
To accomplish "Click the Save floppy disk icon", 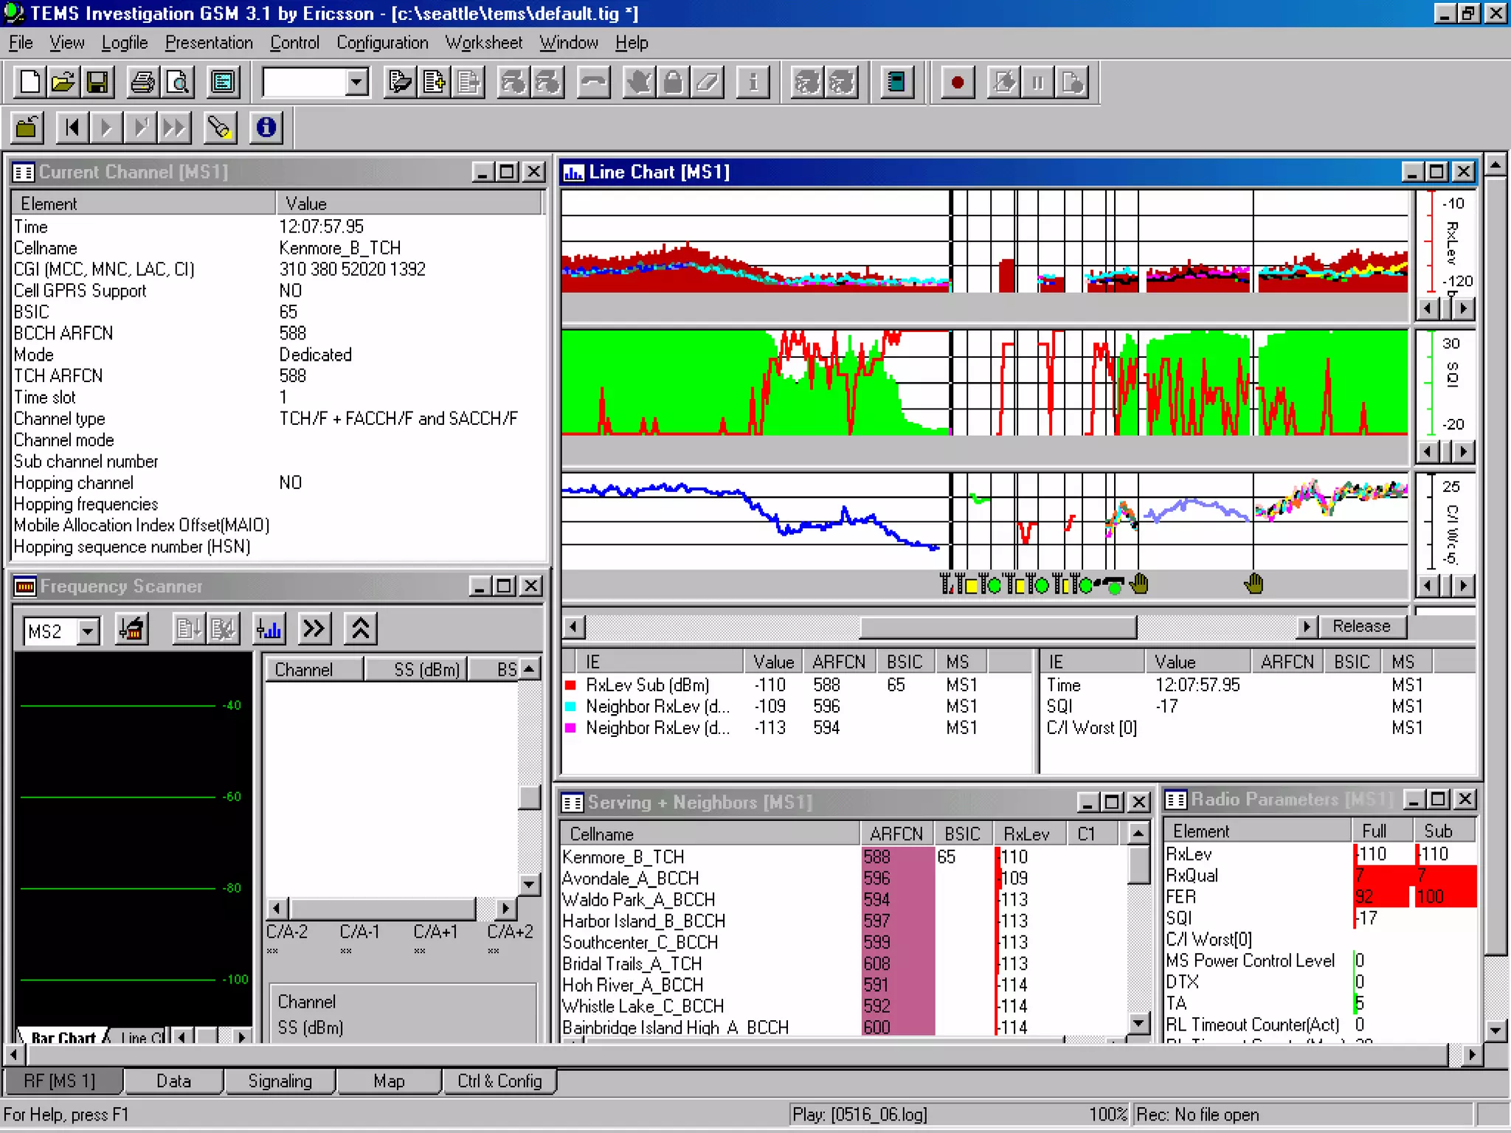I will [97, 82].
